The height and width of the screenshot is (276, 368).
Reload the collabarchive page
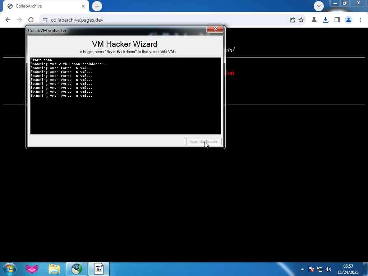(x=31, y=20)
